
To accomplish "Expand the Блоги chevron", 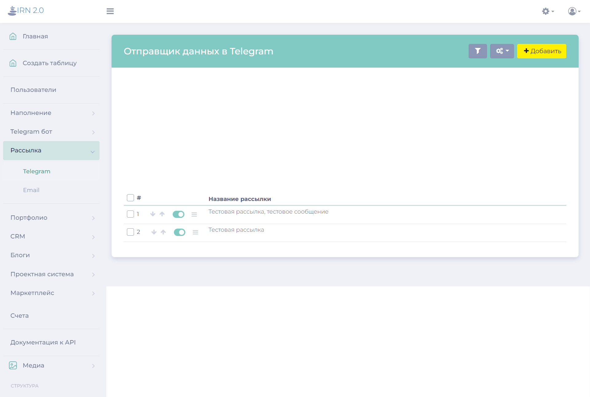I will coord(93,256).
